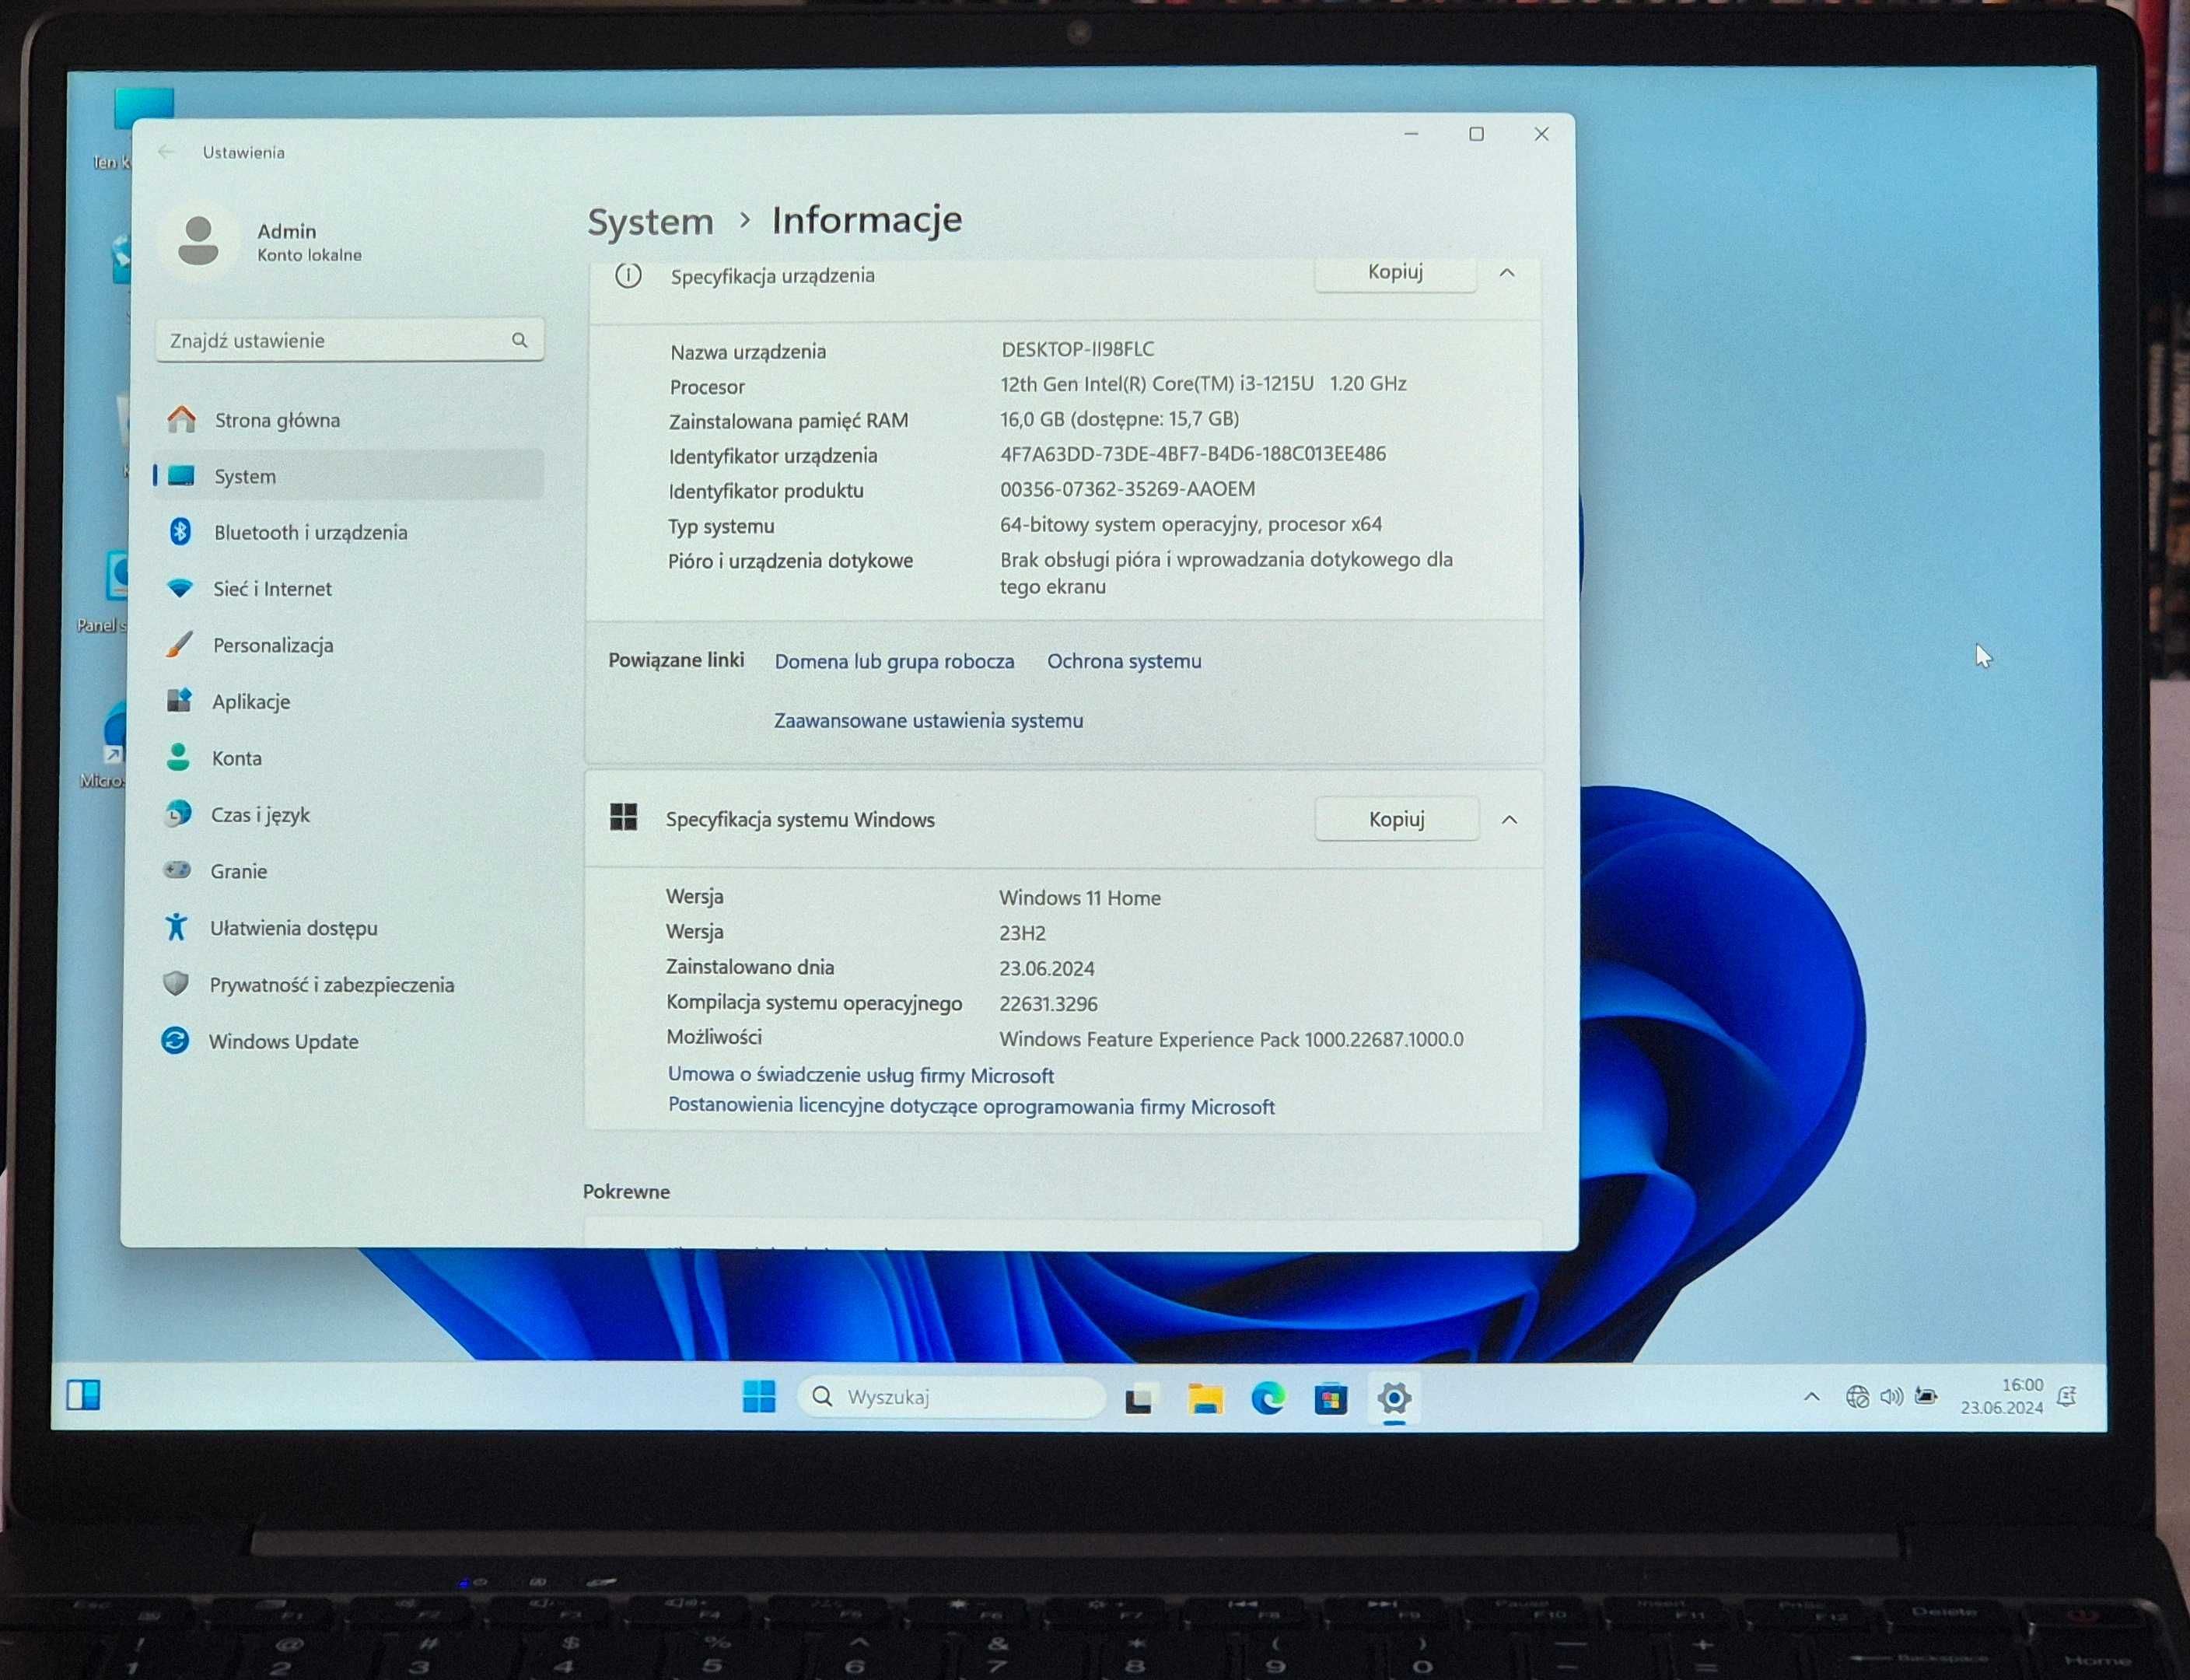2190x1680 pixels.
Task: Open Domena lub grupa robocza link
Action: (894, 661)
